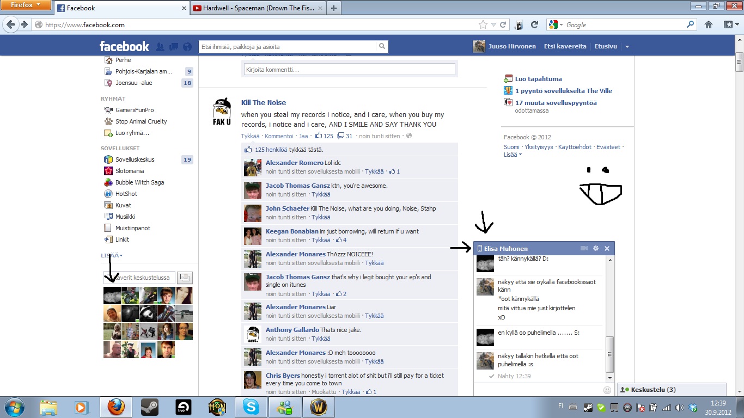Image resolution: width=744 pixels, height=418 pixels.
Task: Open a new tab with plus button
Action: 334,8
